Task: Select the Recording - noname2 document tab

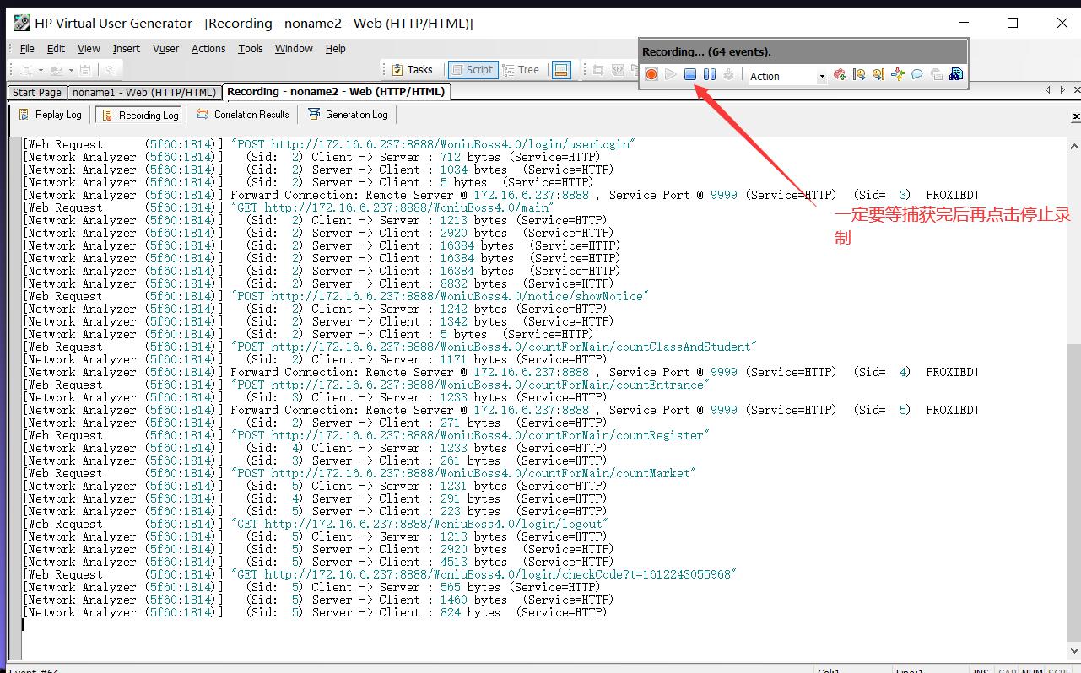Action: [x=335, y=91]
